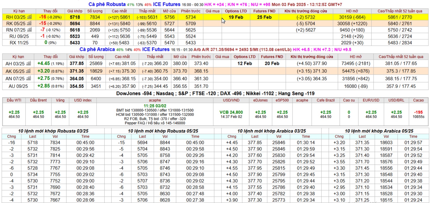Click the Robusta 'Cao/Thấp nhất 52 tuần qua' header
The image size is (430, 203).
click(400, 11)
